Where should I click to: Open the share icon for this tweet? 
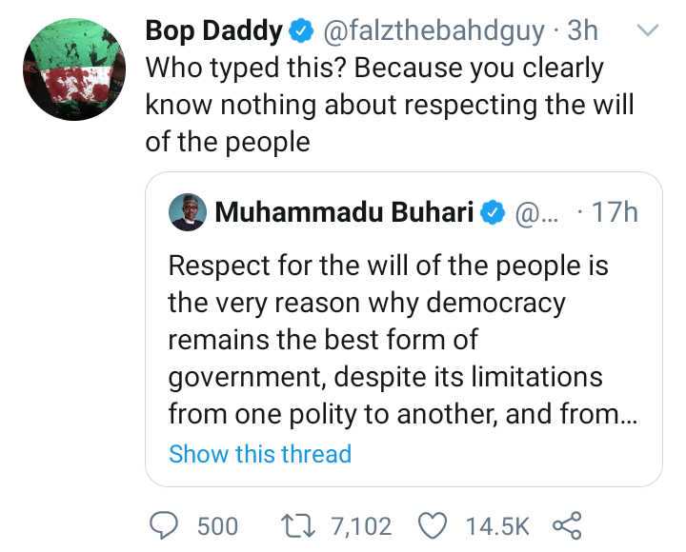coord(567,524)
